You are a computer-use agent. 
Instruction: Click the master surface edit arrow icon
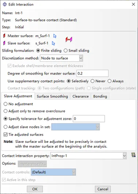(x=55, y=36)
